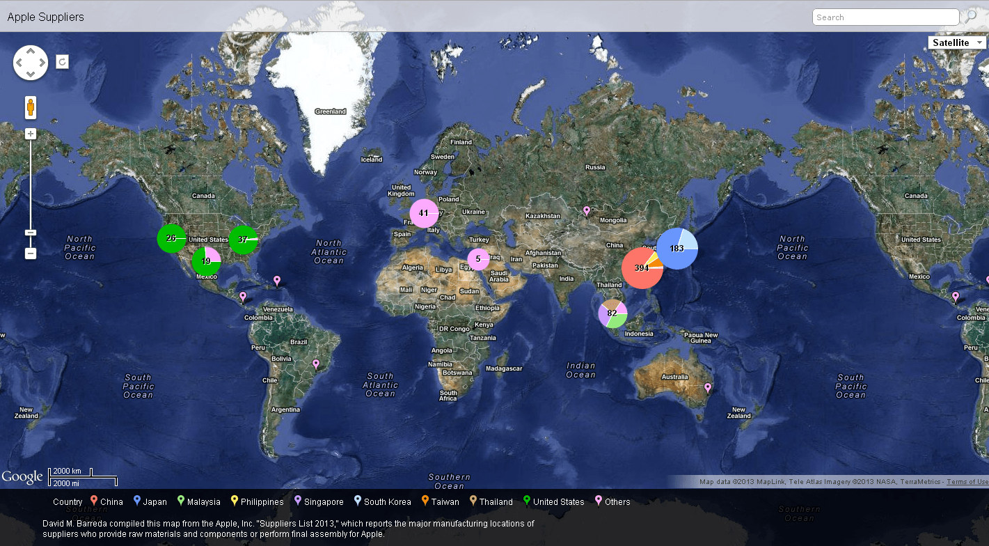Click the pink Others pin in the legend
The height and width of the screenshot is (546, 989).
[x=599, y=501]
